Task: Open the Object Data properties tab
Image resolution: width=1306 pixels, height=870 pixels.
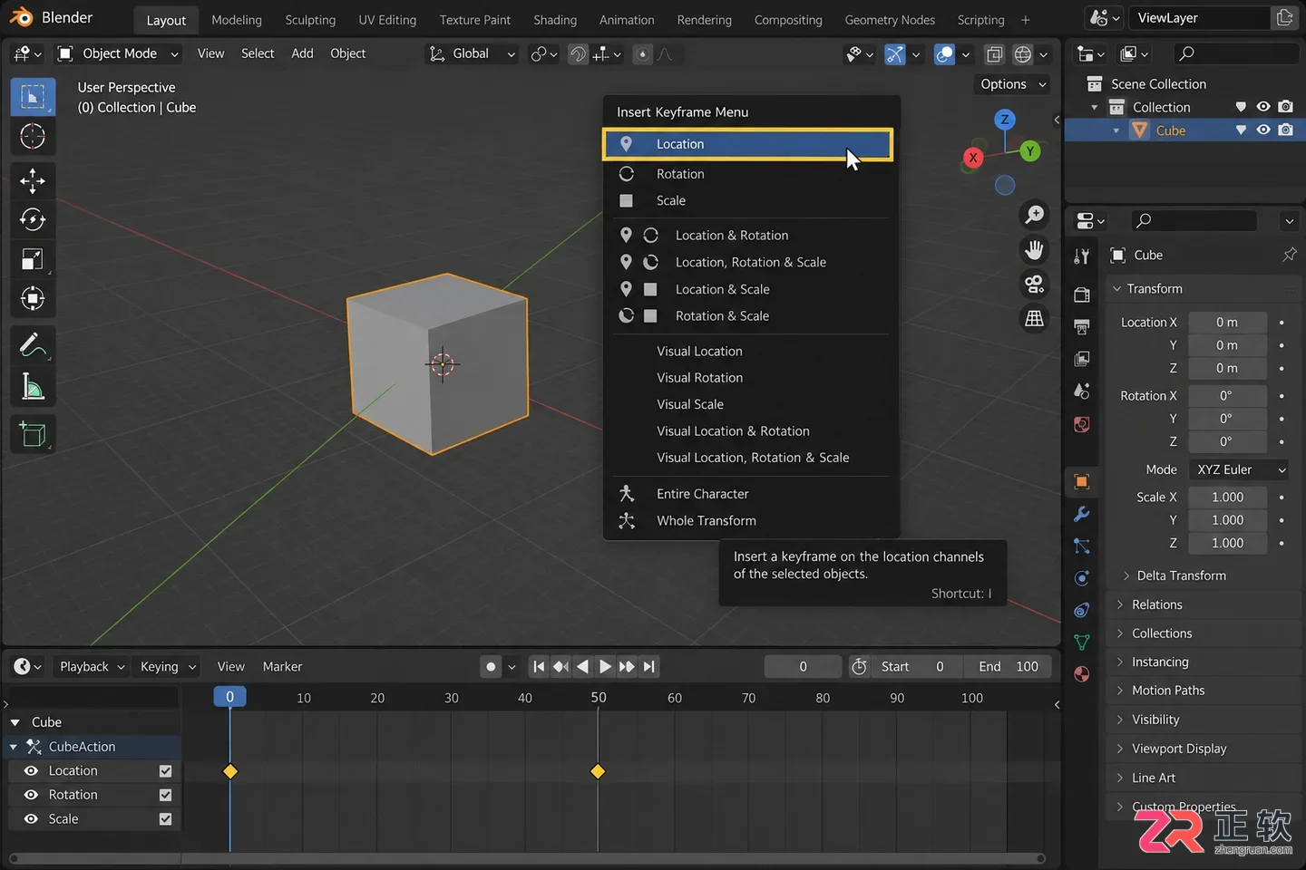Action: [x=1081, y=643]
